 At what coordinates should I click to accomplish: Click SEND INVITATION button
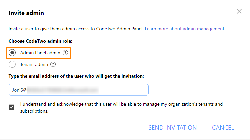pyautogui.click(x=173, y=128)
